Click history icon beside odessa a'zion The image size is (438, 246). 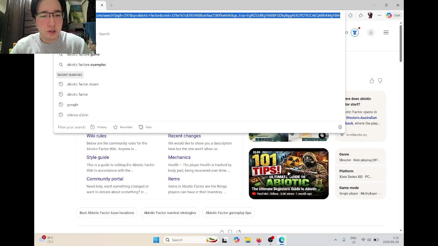pos(61,115)
